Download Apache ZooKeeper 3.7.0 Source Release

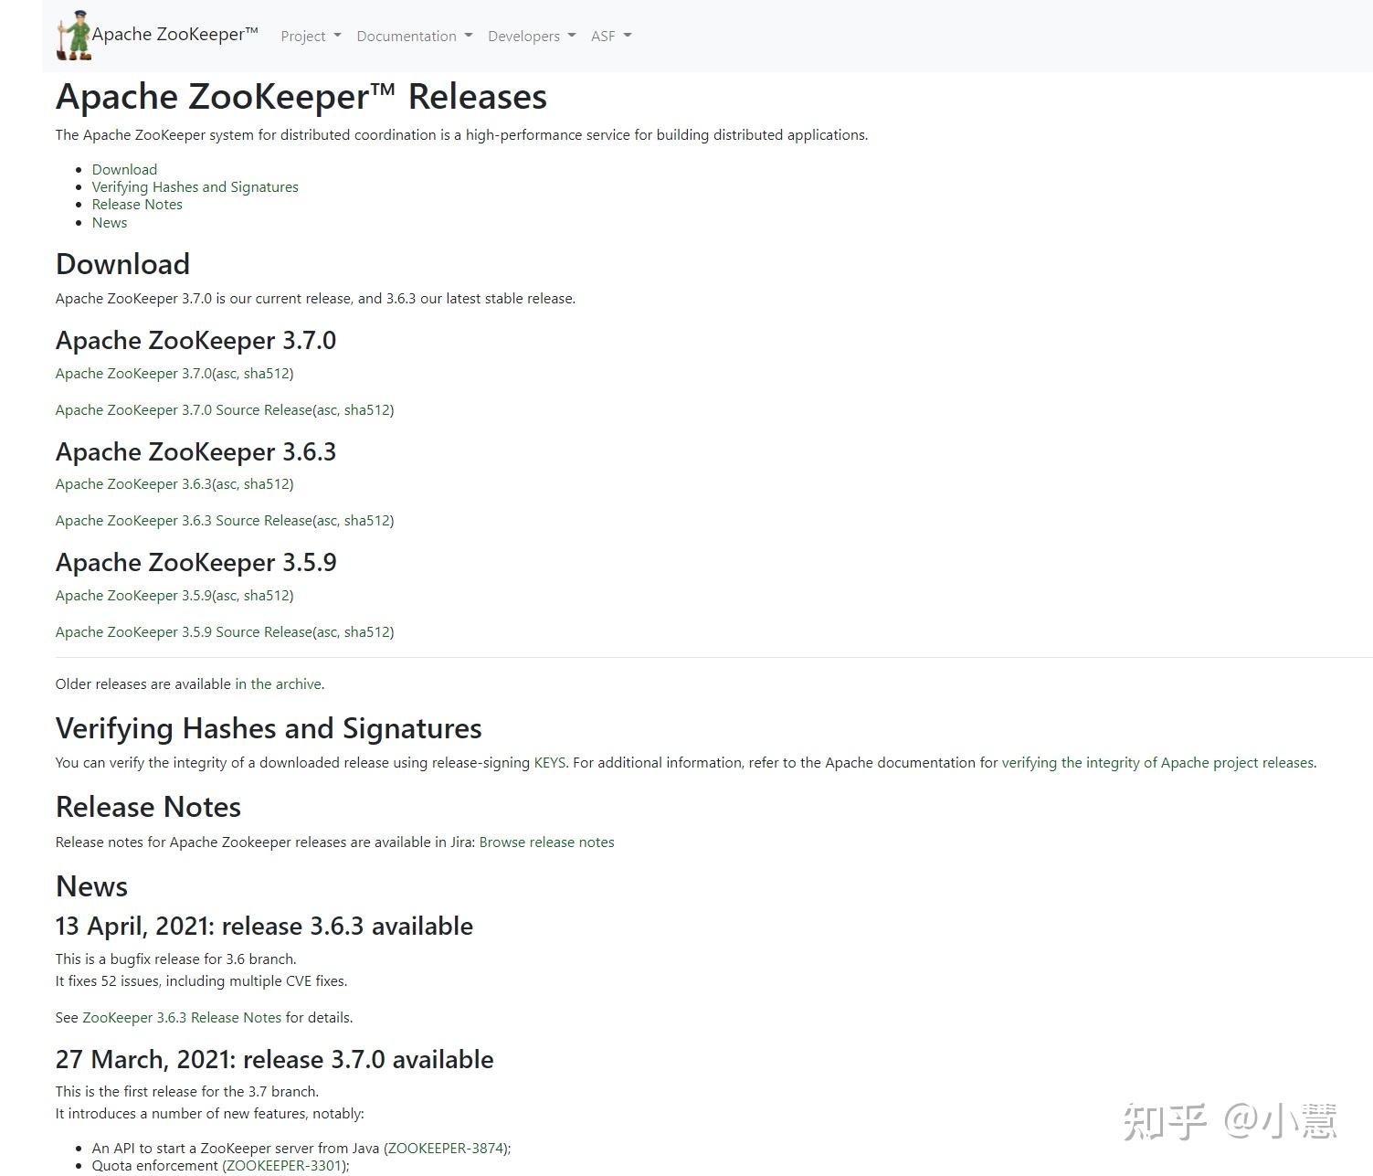click(184, 409)
